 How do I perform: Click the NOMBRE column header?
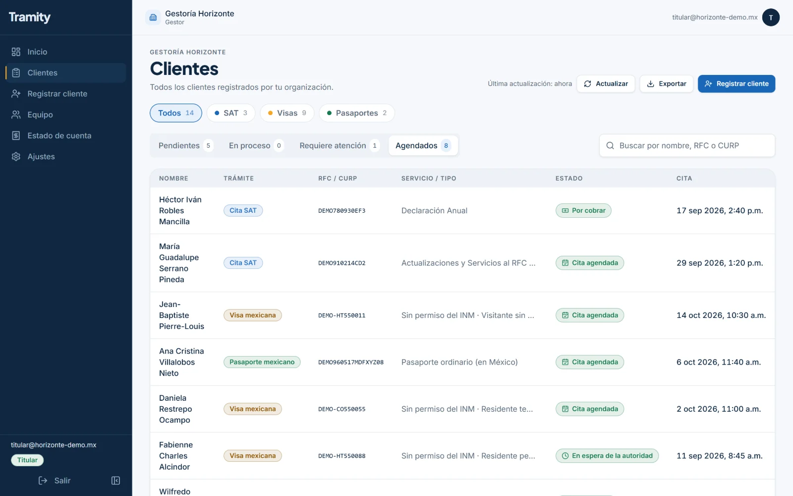coord(173,179)
